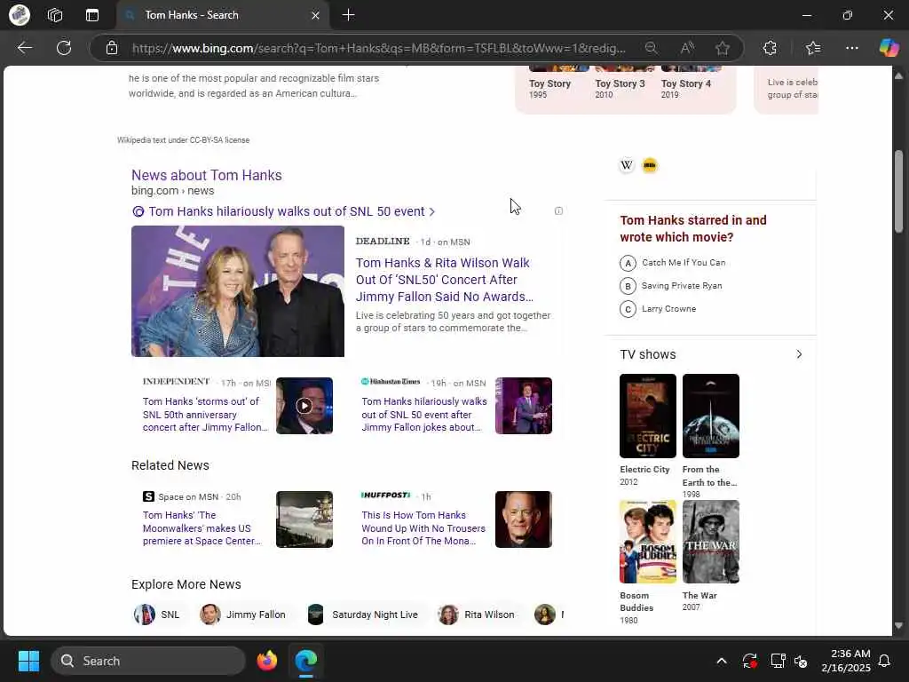Select quiz answer C Larry Crowne

[x=658, y=309]
